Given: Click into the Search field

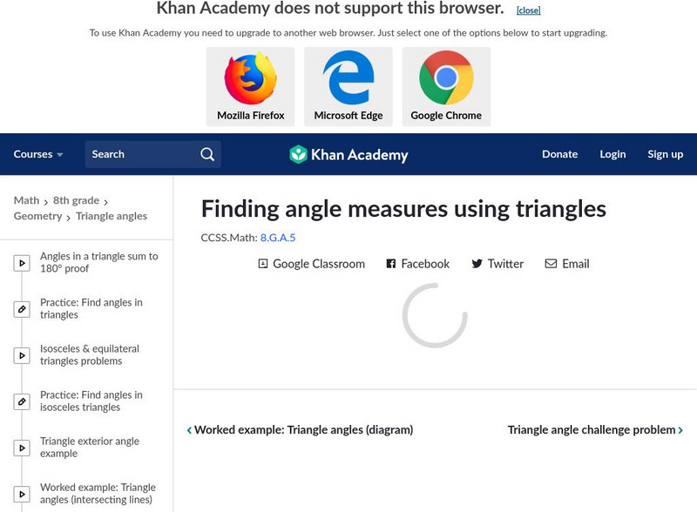Looking at the screenshot, I should point(139,154).
